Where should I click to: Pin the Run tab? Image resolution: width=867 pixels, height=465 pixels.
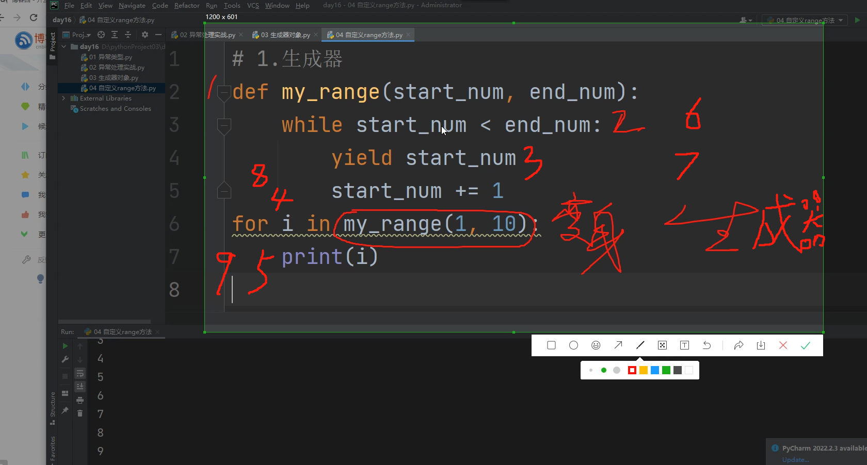(x=65, y=410)
